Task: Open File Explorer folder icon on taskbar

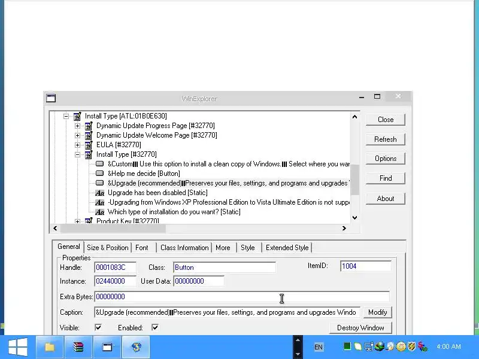Action: (50, 347)
